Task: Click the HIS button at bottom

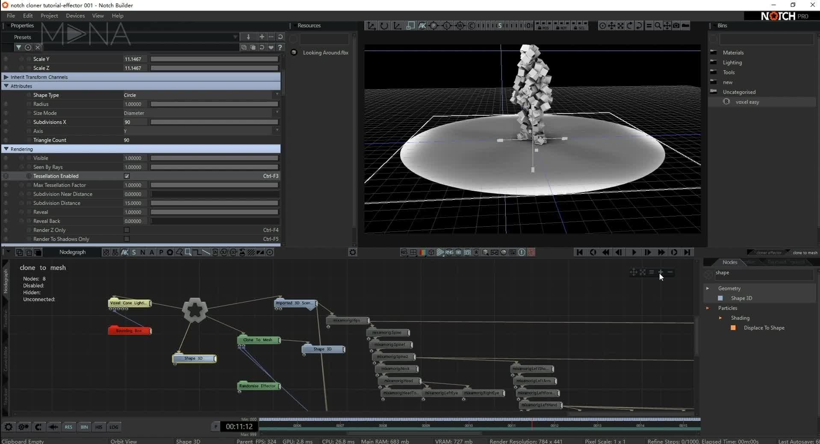Action: point(99,427)
